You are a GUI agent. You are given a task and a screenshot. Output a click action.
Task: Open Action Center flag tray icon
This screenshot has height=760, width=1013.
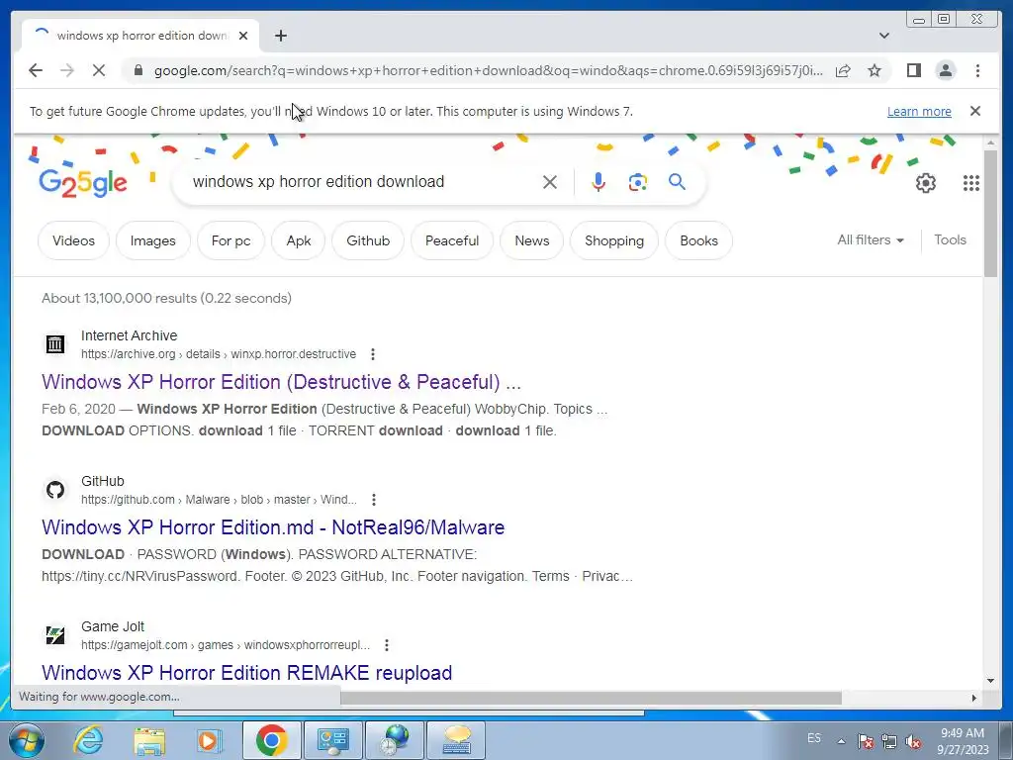[x=865, y=742]
